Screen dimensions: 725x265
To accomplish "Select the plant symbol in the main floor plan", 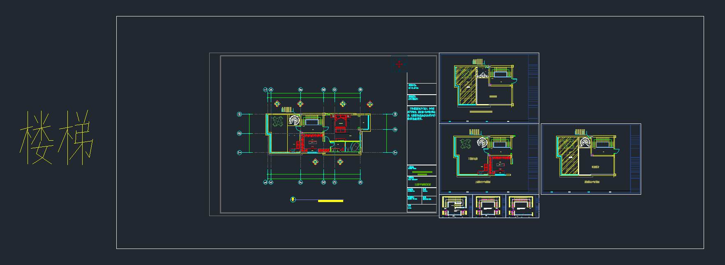I will click(x=278, y=121).
